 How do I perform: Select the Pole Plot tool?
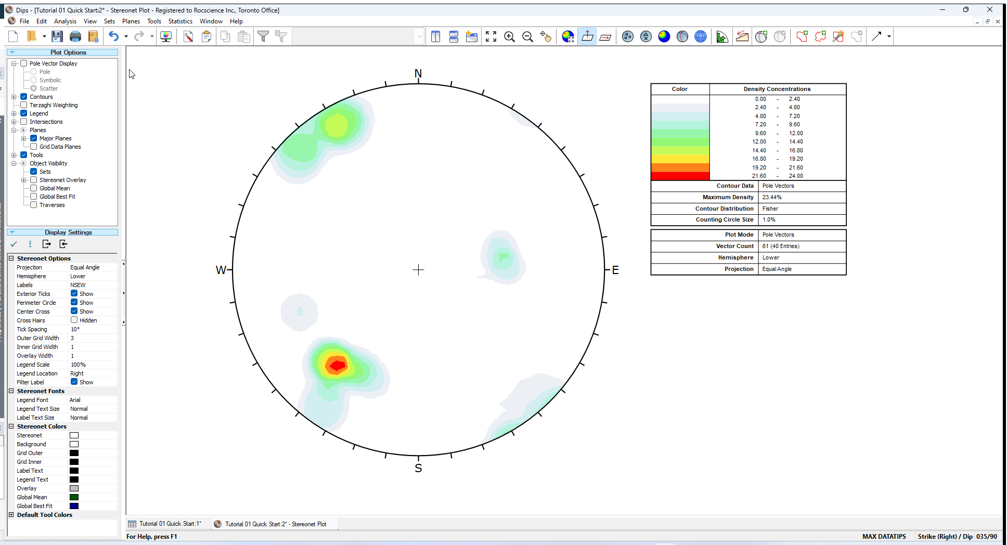click(x=627, y=36)
